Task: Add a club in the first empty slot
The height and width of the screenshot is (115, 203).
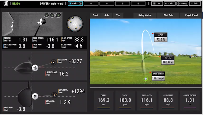Action: click(x=91, y=3)
